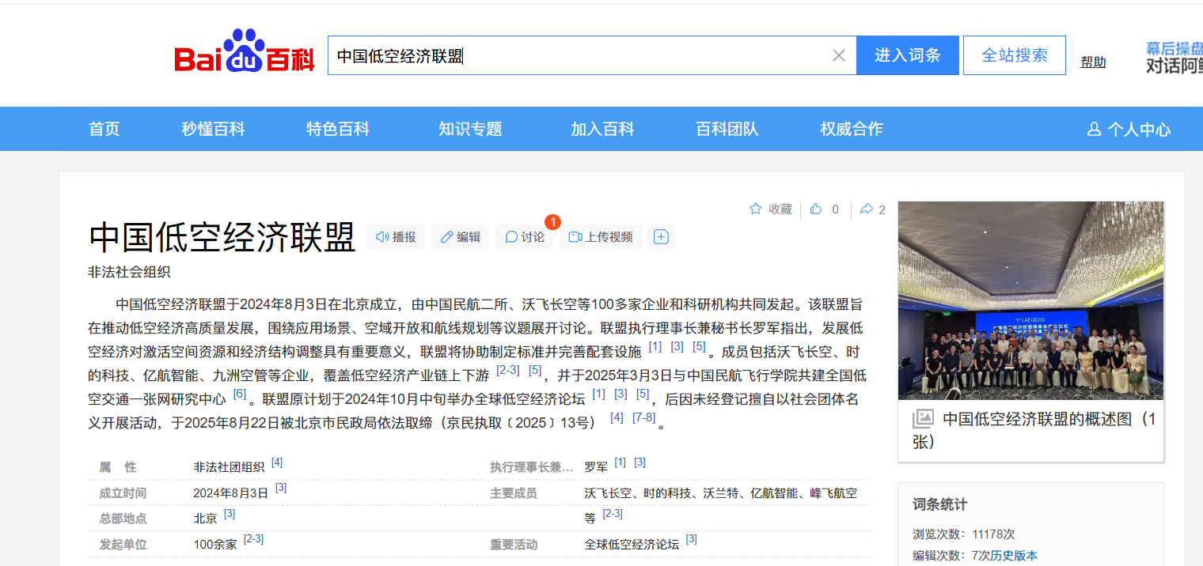Favorite the entry with 收藏 star
The height and width of the screenshot is (566, 1203).
pos(771,209)
